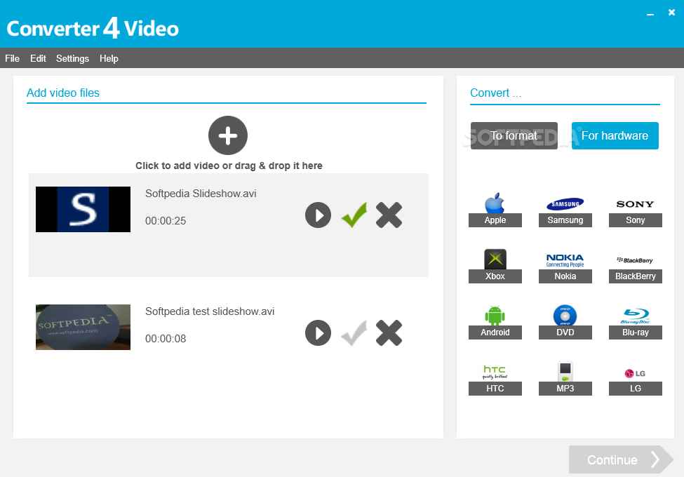This screenshot has width=684, height=477.
Task: Uncheck the green checkmark for Softpedia Slideshow.avi
Action: pos(354,215)
